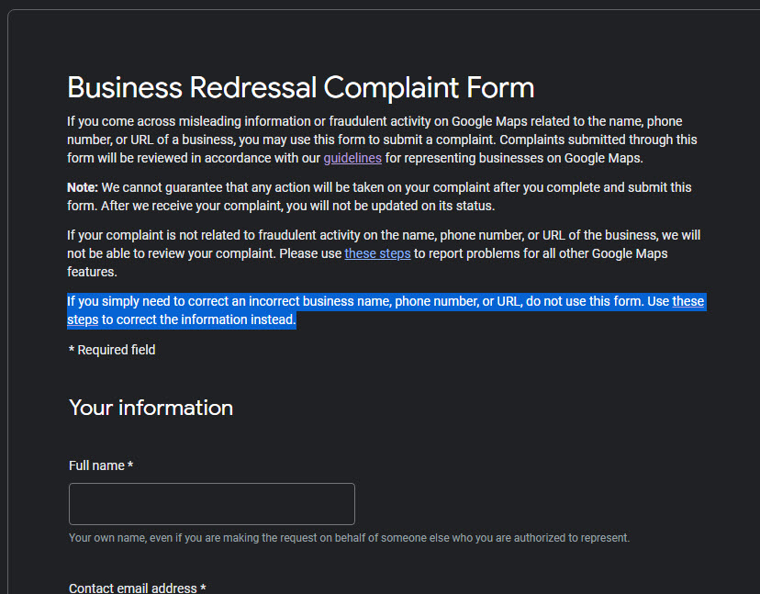Click 'to correct the information instead' highlighted text
This screenshot has height=594, width=760.
[x=198, y=319]
